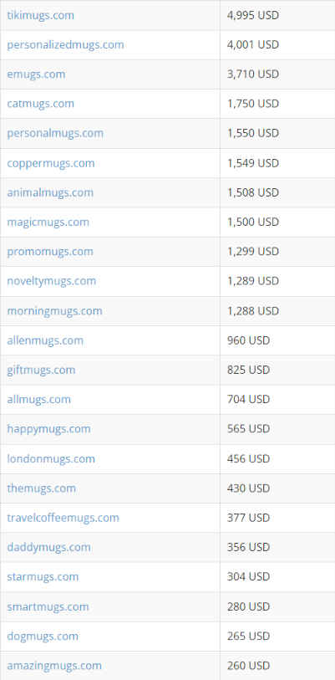Image resolution: width=335 pixels, height=680 pixels.
Task: Click the happymugs.com link
Action: tap(48, 429)
